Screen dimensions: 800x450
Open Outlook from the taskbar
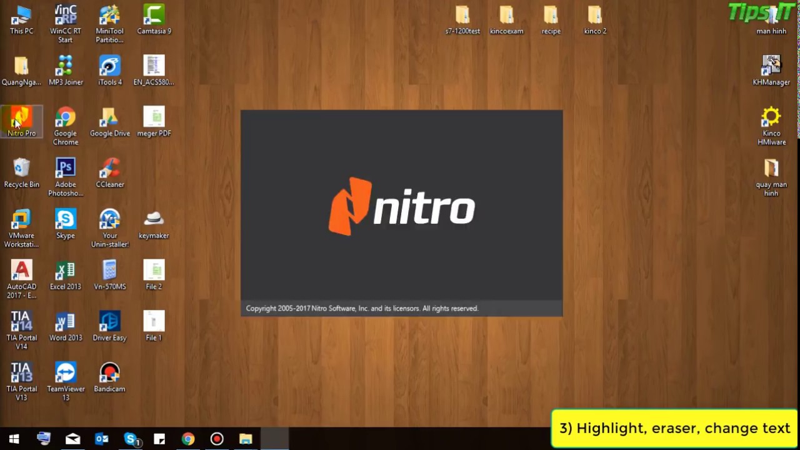tap(101, 439)
